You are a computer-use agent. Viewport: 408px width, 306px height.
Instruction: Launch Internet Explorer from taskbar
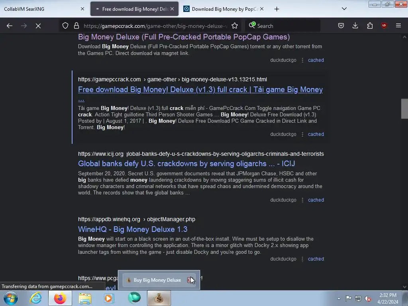click(35, 298)
